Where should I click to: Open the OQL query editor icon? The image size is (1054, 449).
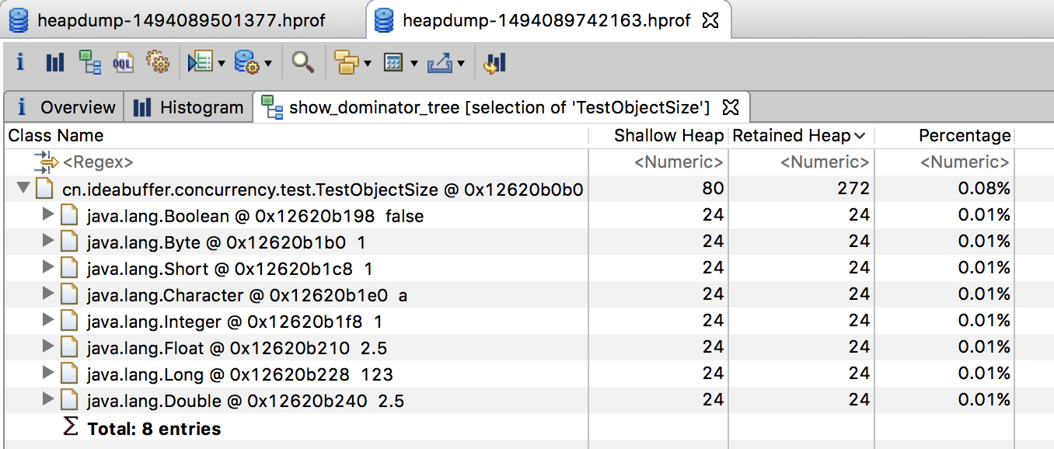(x=124, y=63)
